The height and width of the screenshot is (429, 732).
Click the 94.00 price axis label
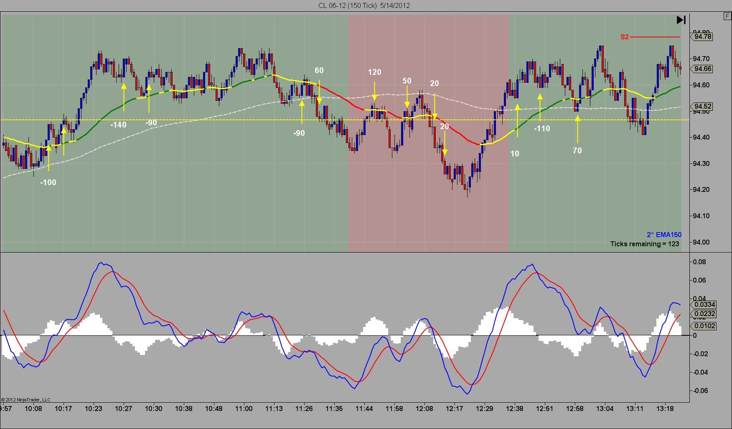pyautogui.click(x=701, y=242)
